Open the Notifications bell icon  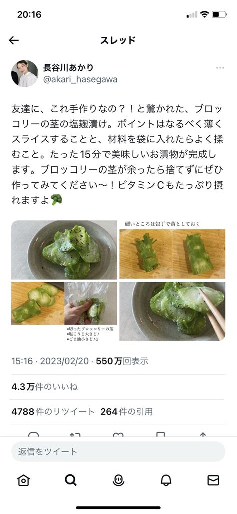point(166,480)
